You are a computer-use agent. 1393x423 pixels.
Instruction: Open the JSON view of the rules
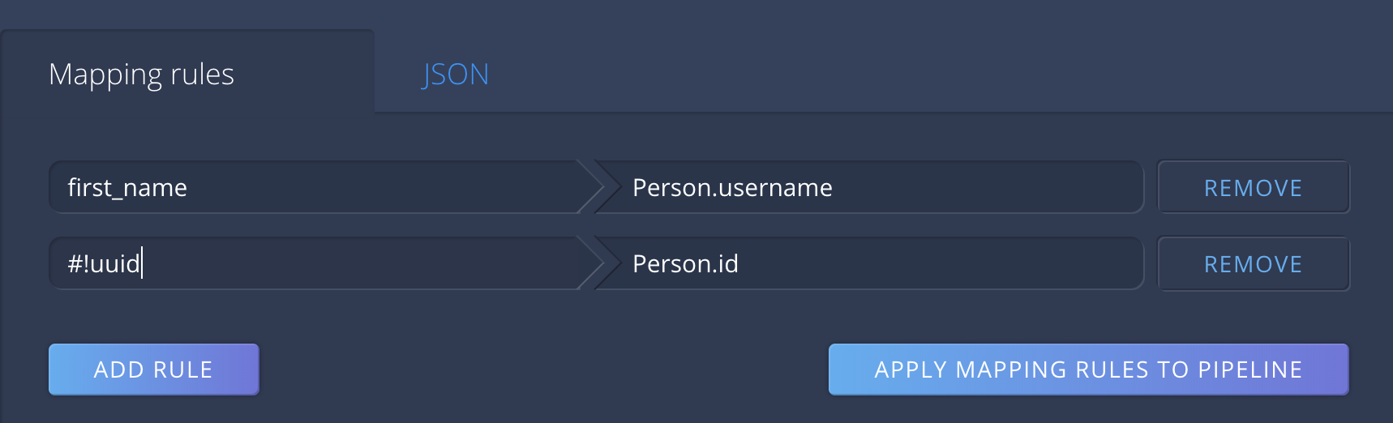click(x=455, y=75)
